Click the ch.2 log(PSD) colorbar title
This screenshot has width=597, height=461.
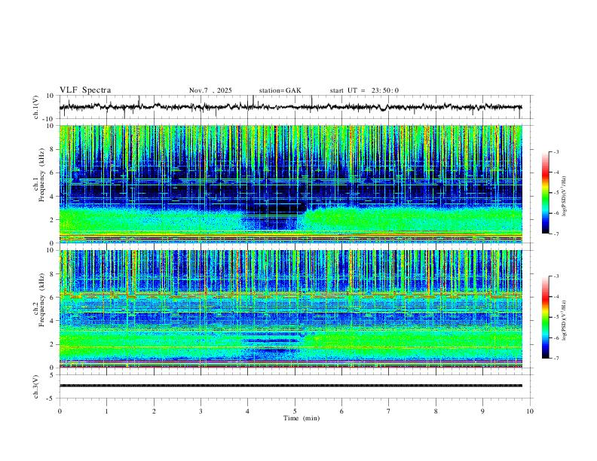pos(565,320)
